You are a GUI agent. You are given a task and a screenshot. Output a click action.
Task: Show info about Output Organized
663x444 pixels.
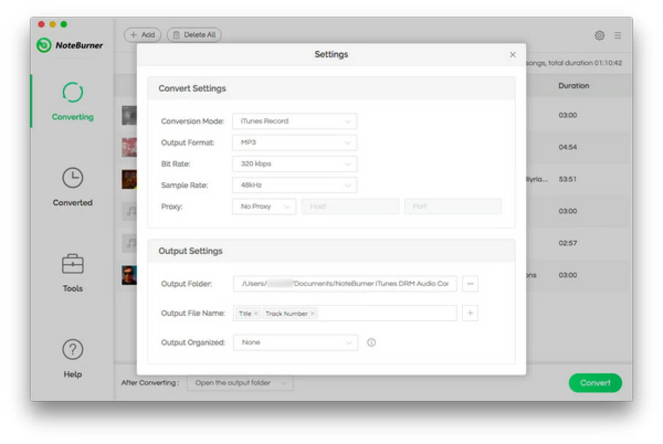click(371, 342)
